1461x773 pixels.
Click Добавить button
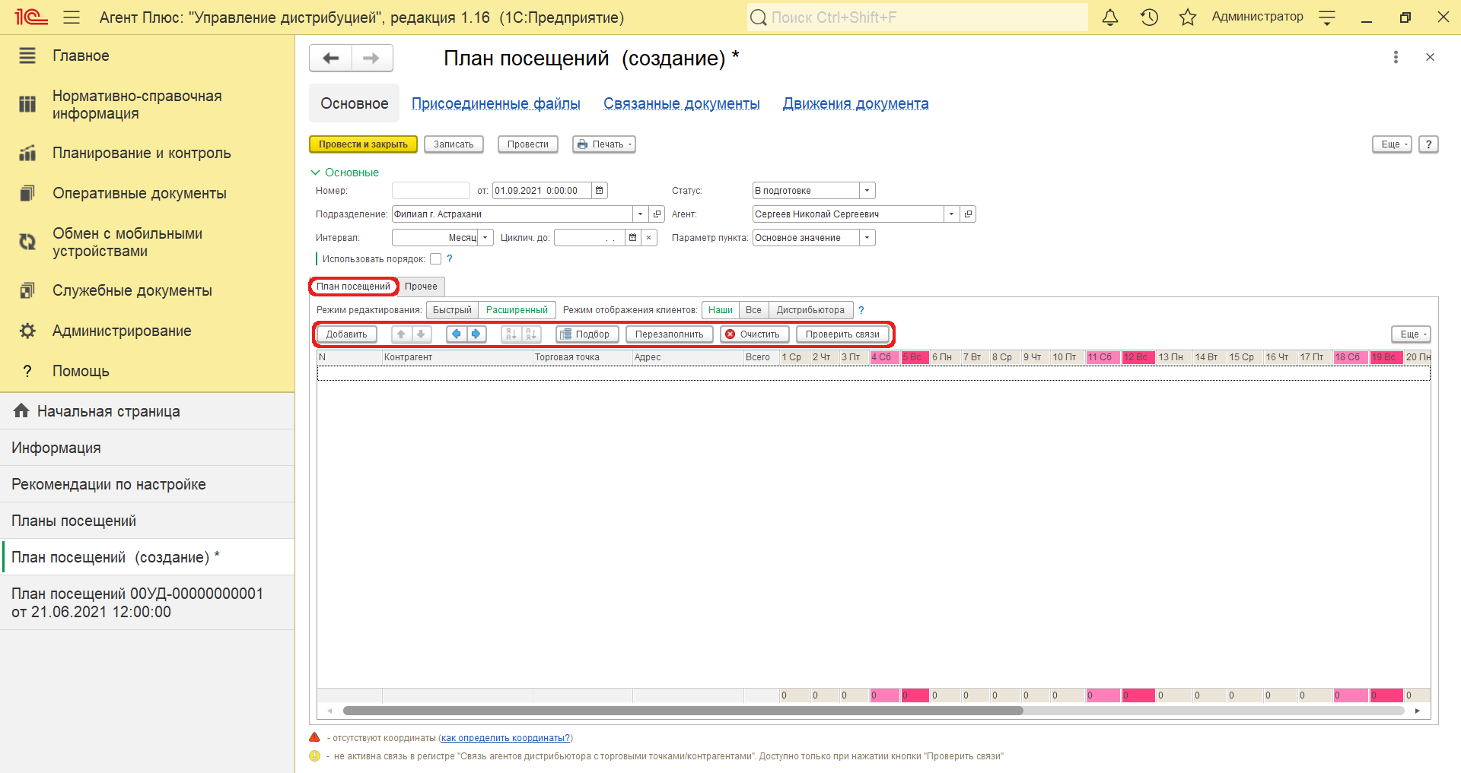[x=346, y=334]
